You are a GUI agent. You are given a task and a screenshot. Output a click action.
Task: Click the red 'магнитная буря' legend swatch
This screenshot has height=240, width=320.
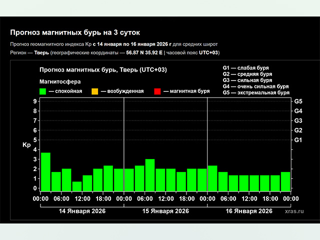157,91
